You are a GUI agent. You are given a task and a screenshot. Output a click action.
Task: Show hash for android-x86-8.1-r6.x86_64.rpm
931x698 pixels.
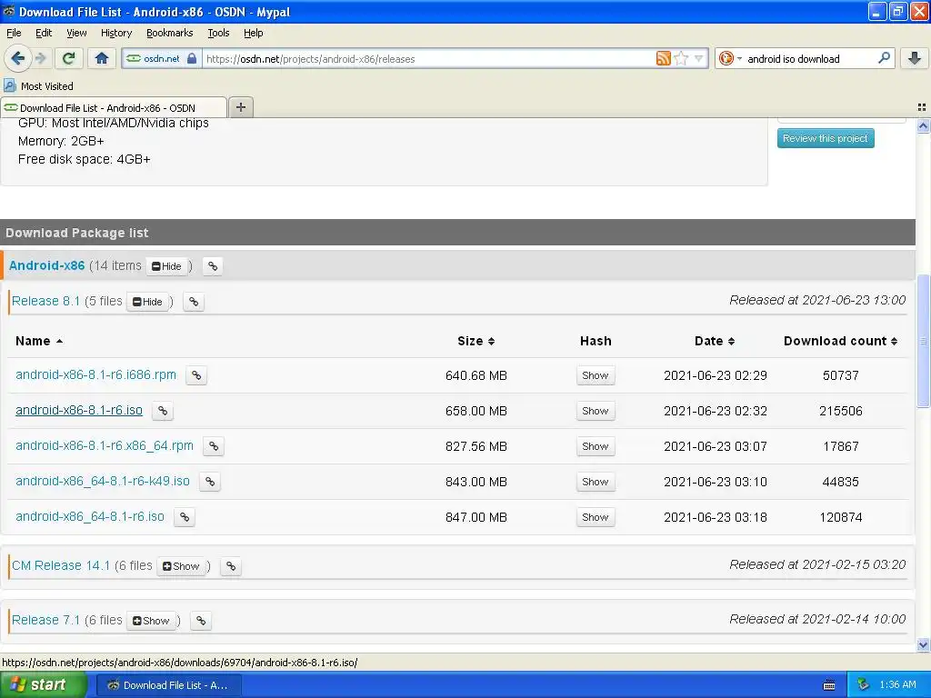click(x=596, y=446)
